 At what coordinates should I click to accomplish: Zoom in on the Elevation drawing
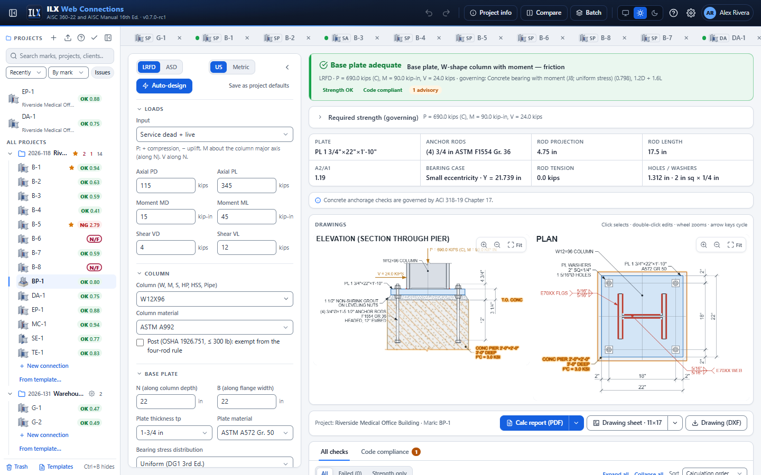(484, 245)
